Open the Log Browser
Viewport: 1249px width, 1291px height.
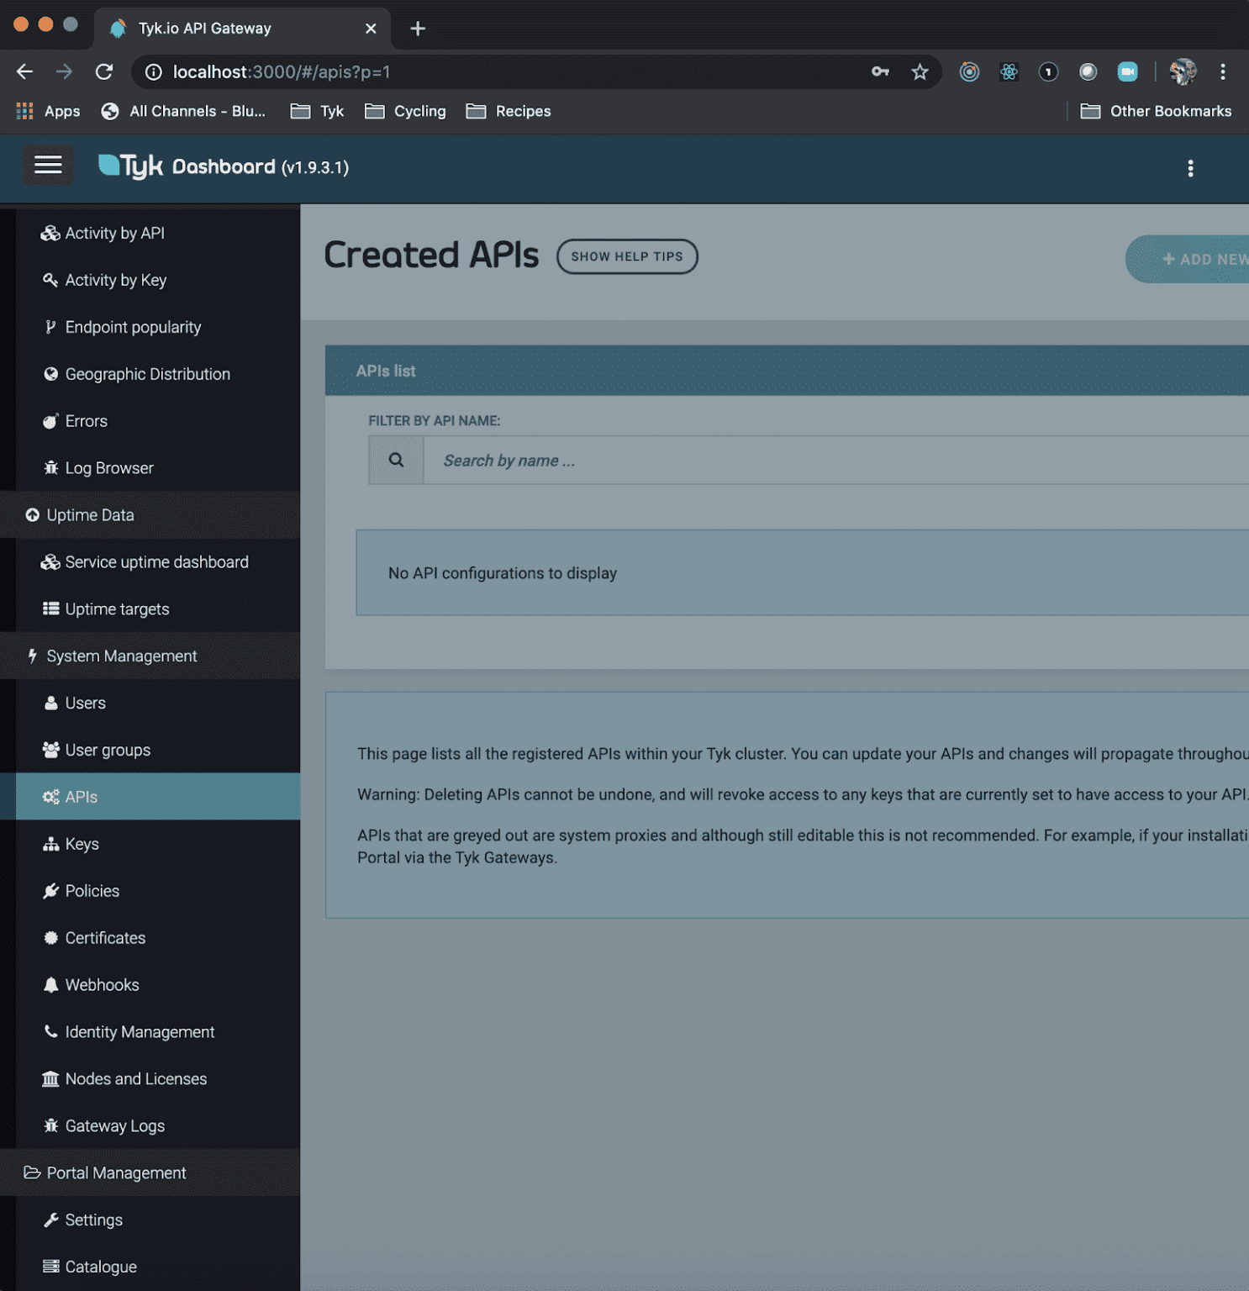(108, 467)
